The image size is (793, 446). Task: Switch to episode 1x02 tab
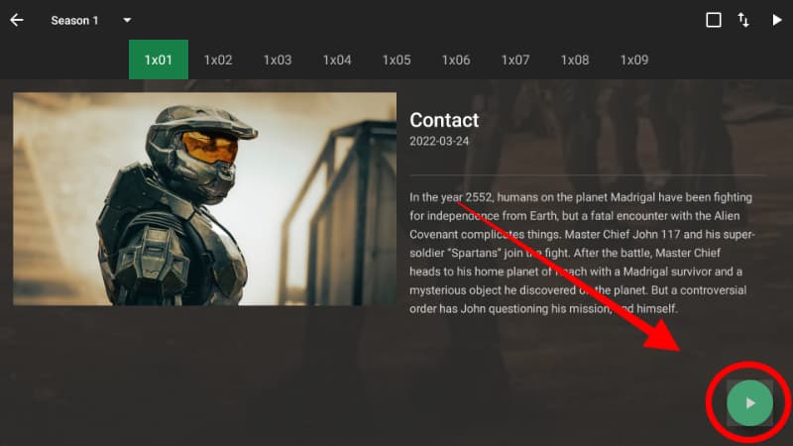coord(218,59)
